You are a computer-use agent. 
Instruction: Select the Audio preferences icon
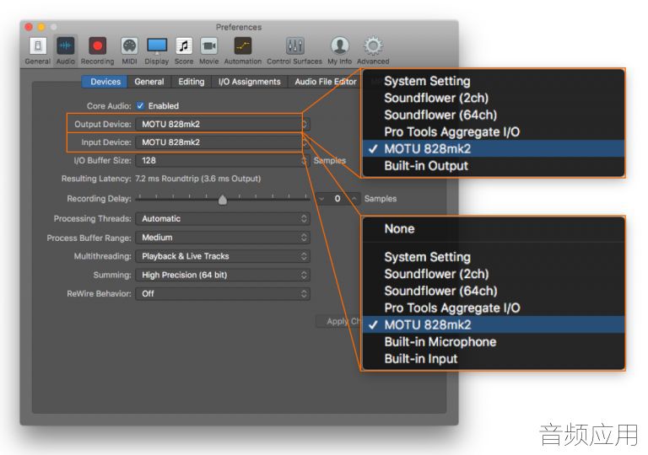point(65,46)
